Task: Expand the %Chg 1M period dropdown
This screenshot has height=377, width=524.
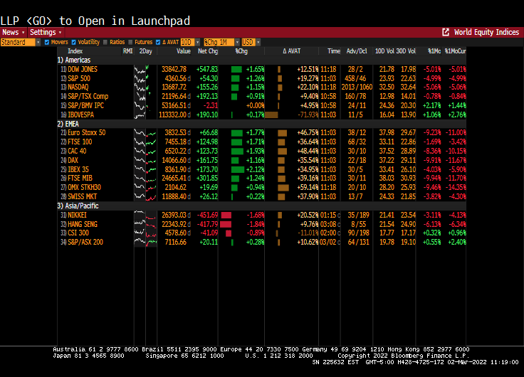Action: 221,42
